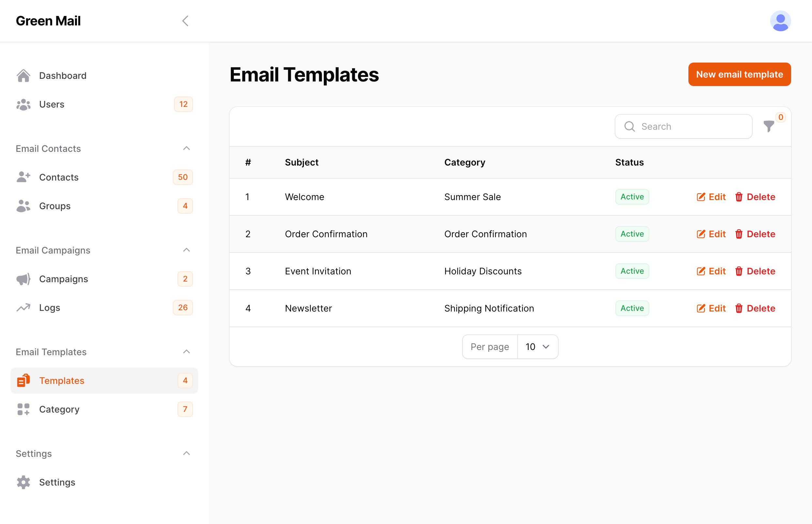The width and height of the screenshot is (812, 524).
Task: Select the Category sidebar item
Action: coord(59,409)
